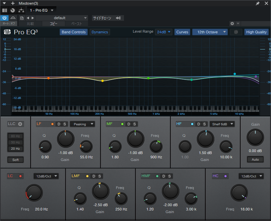Toggle the Curves button
271x221 pixels.
tap(182, 32)
